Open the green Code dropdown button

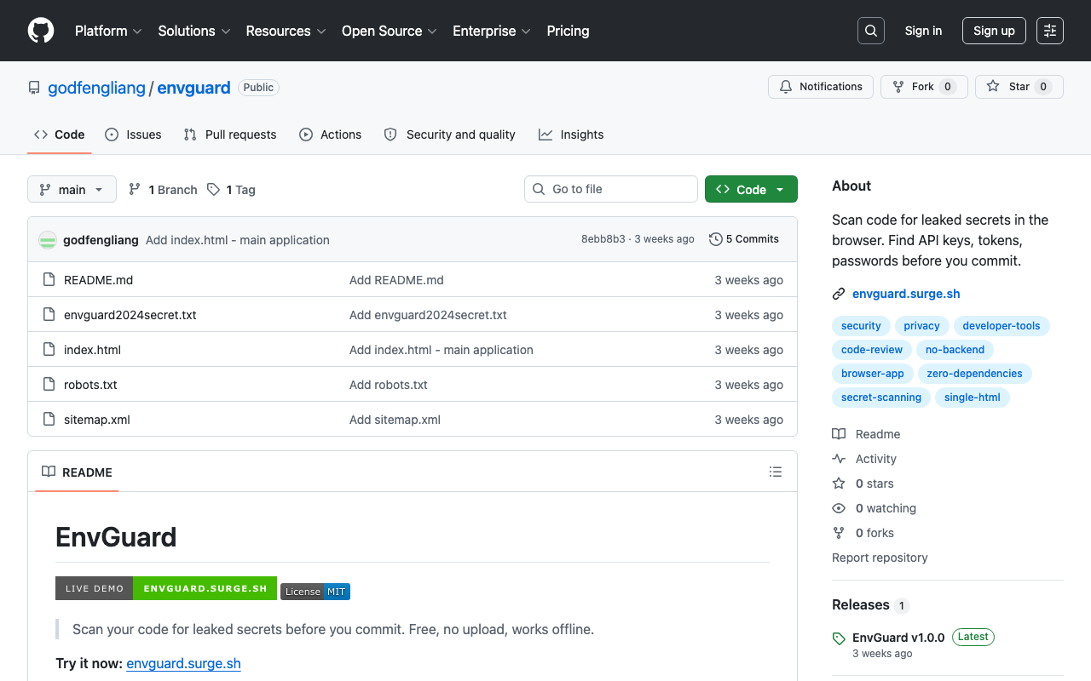[751, 189]
